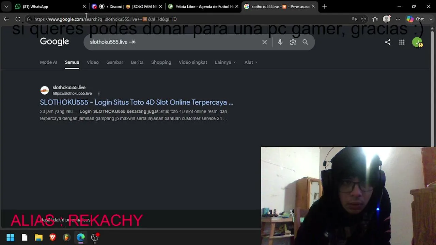Launch Brave browser from taskbar
436x245 pixels.
52,237
